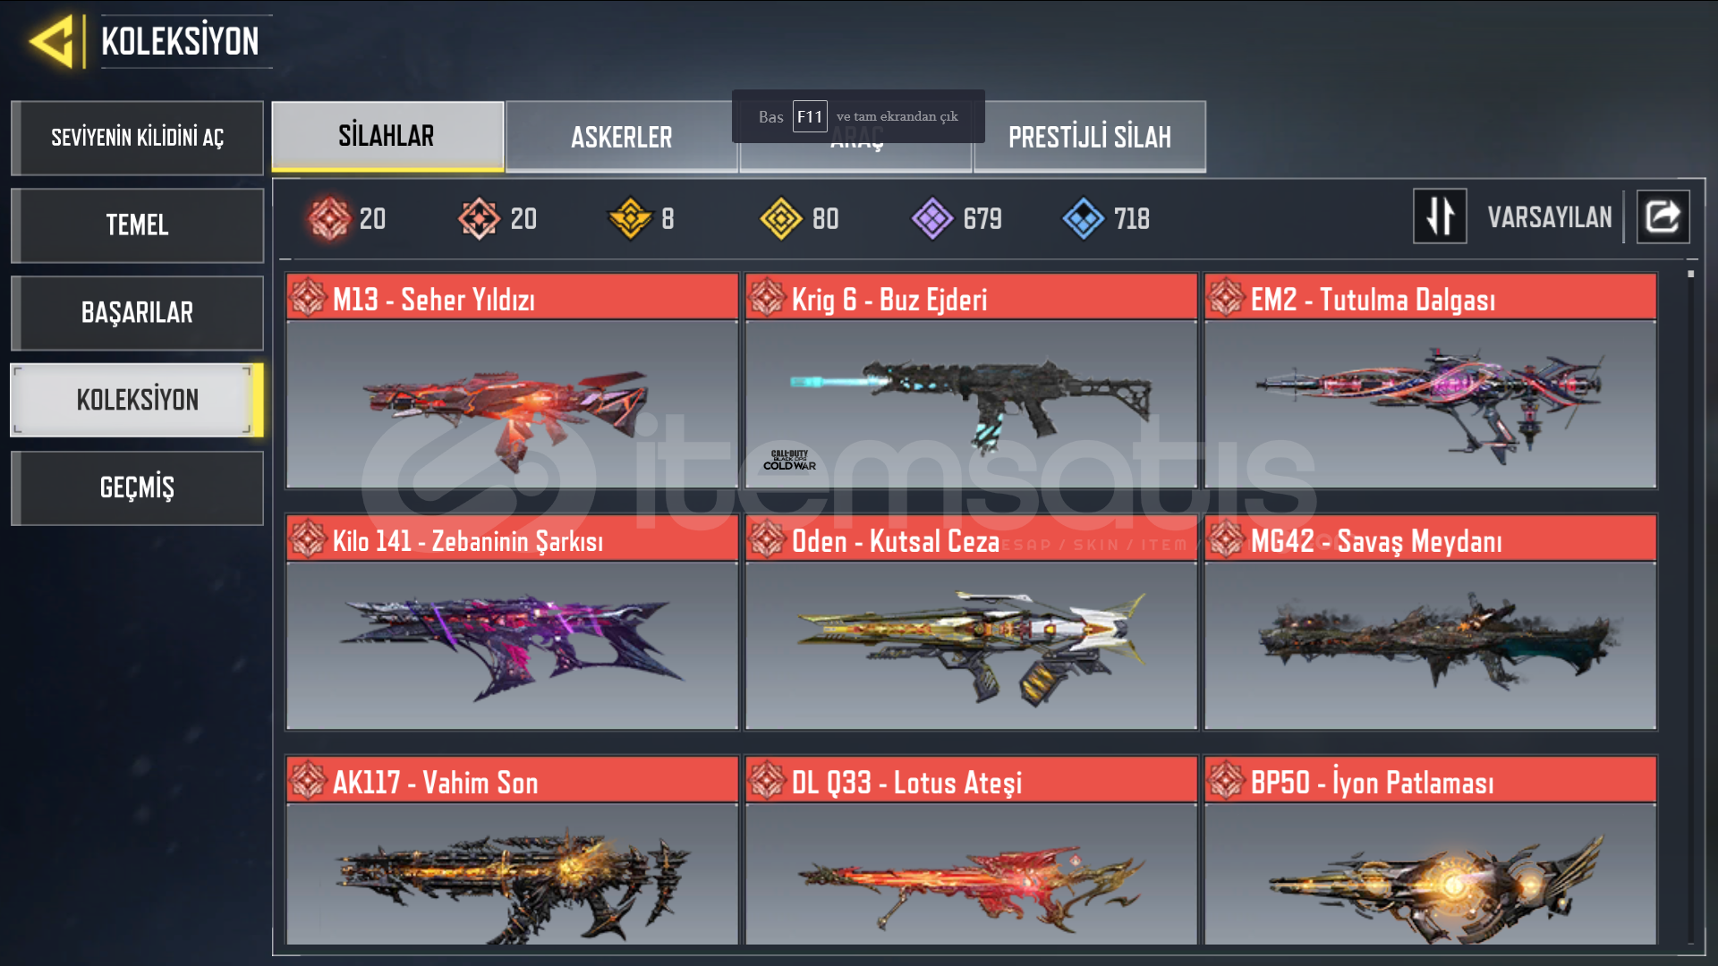
Task: Click the sort order arrows icon
Action: [1440, 216]
